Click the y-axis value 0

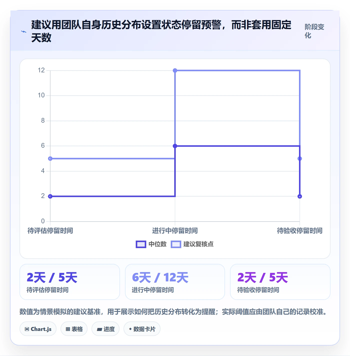click(x=43, y=221)
